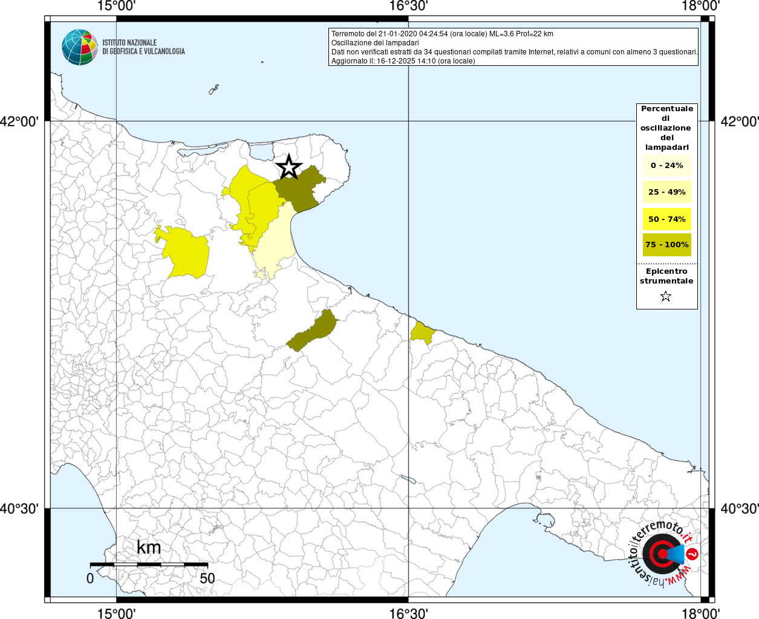Click the earthquake title line with ML=3.6

tap(442, 34)
